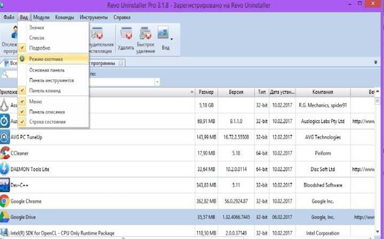Screen dimensions: 384x239
Task: Click the 5,18 GB size cell
Action: pos(206,105)
